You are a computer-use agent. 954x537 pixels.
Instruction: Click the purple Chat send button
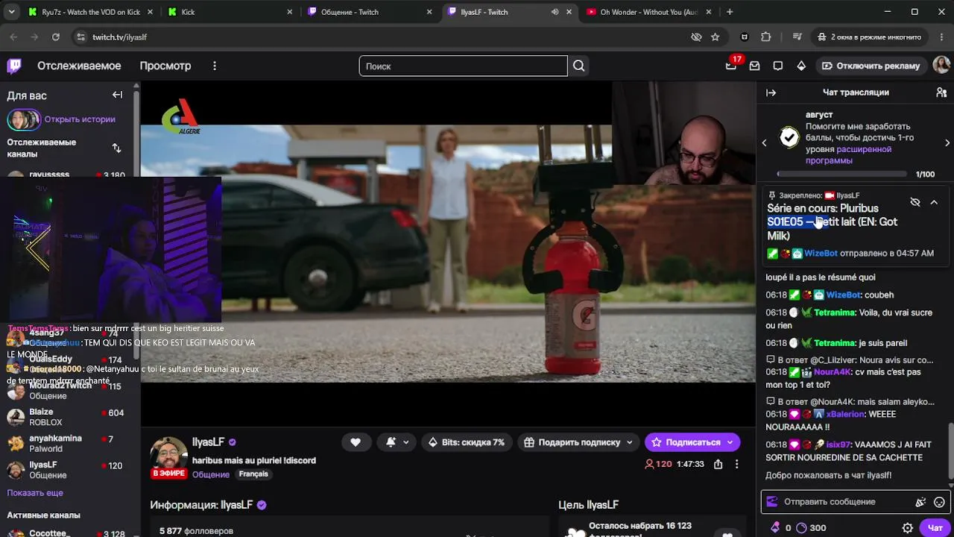[935, 527]
